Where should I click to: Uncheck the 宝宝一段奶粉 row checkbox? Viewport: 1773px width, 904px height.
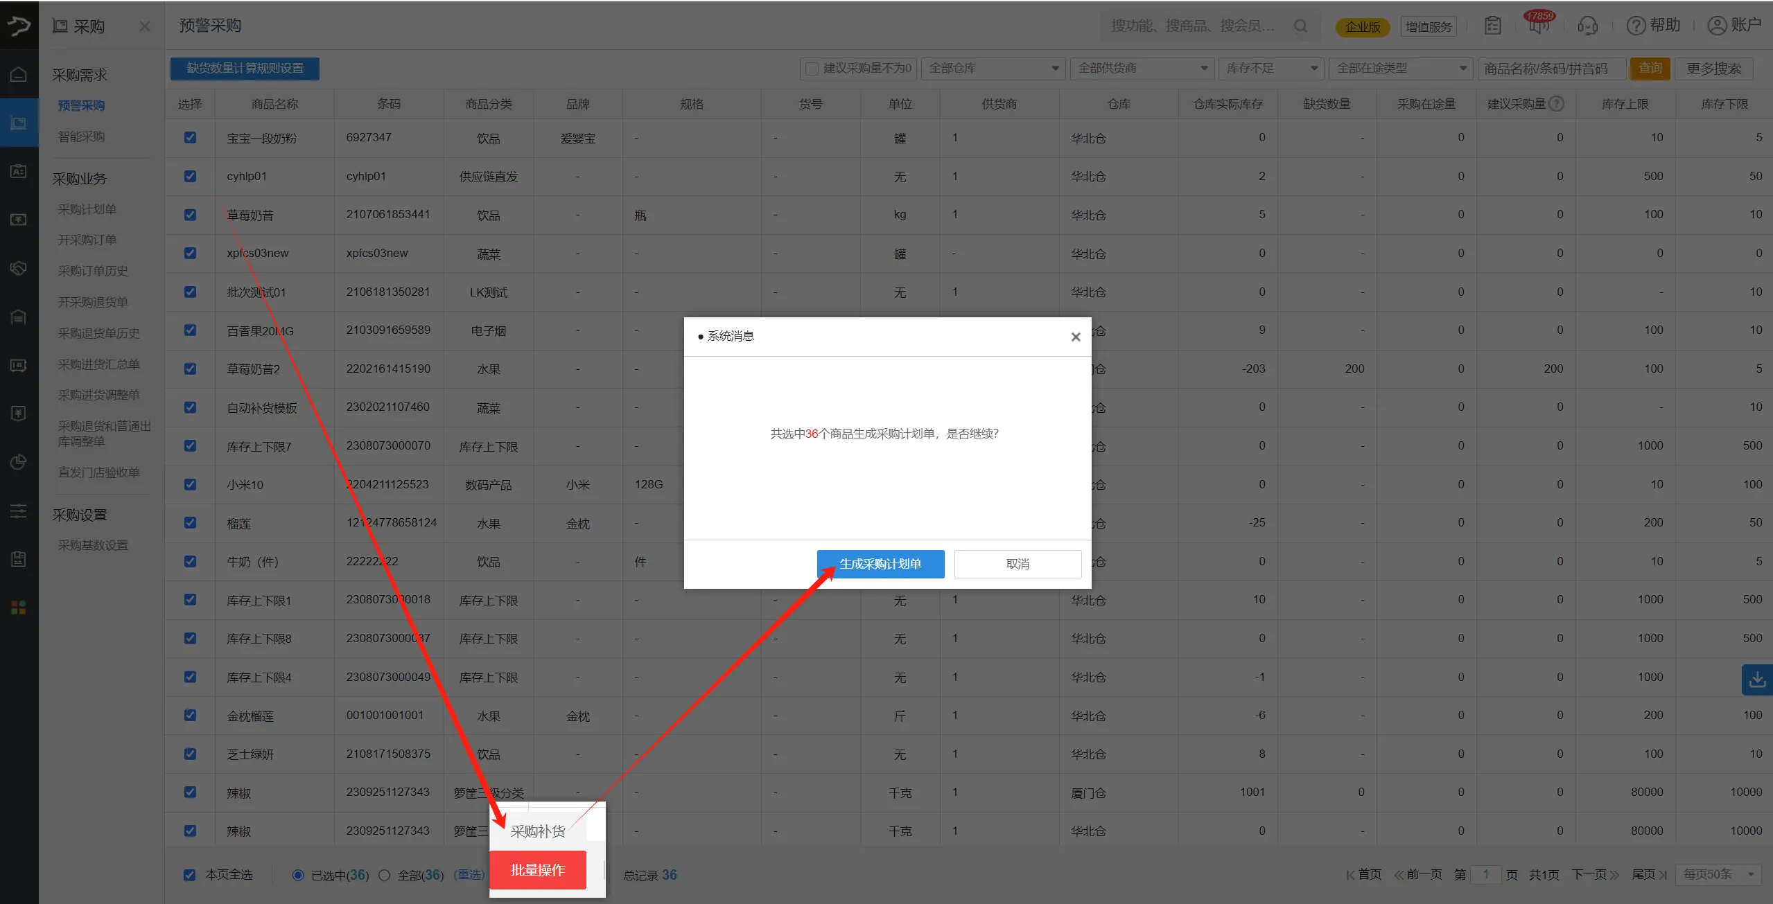click(189, 137)
